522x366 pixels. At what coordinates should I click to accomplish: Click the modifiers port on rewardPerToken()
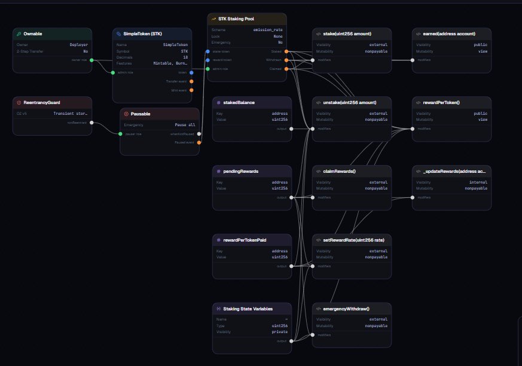pos(413,129)
